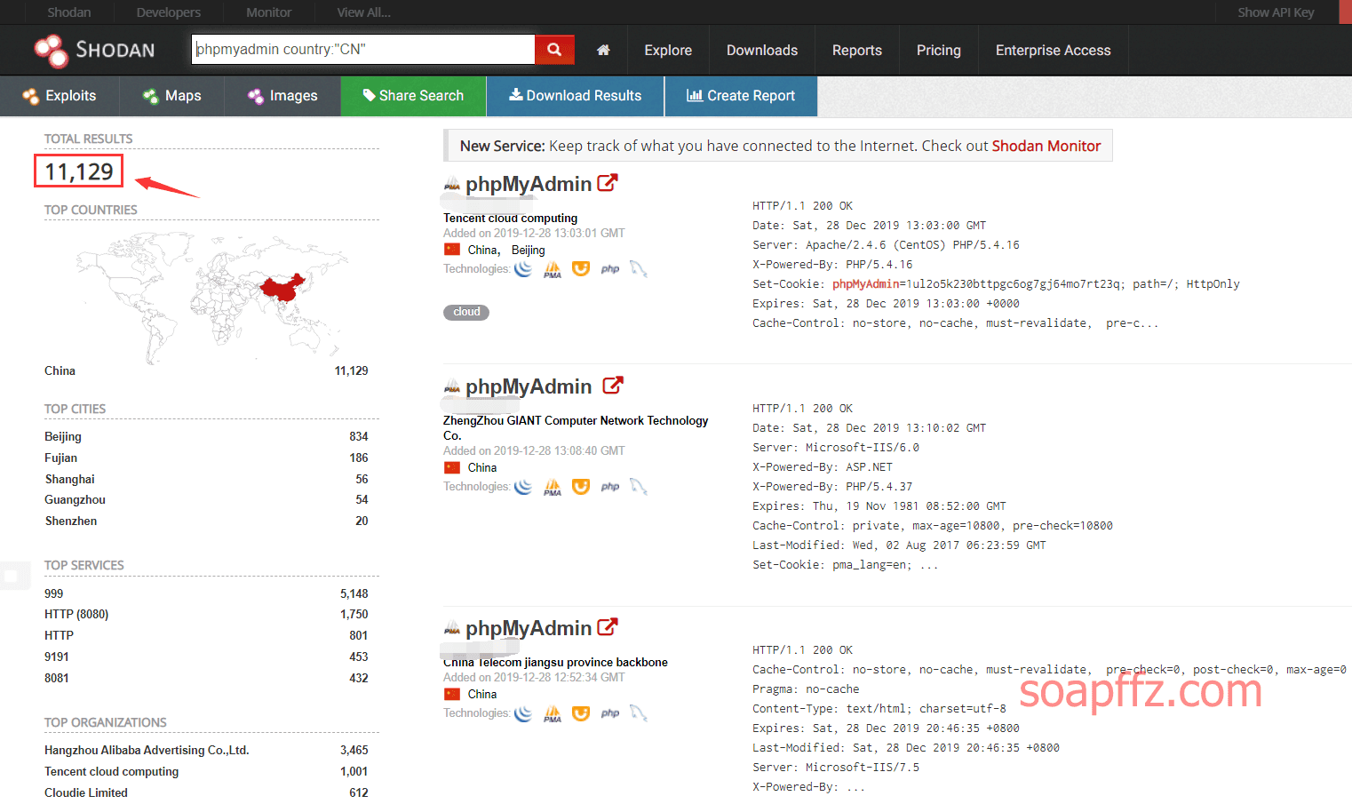Open the Downloads menu item
The image size is (1352, 804).
[762, 51]
